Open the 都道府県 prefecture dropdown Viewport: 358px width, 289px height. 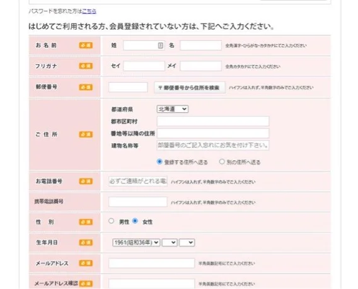click(173, 109)
